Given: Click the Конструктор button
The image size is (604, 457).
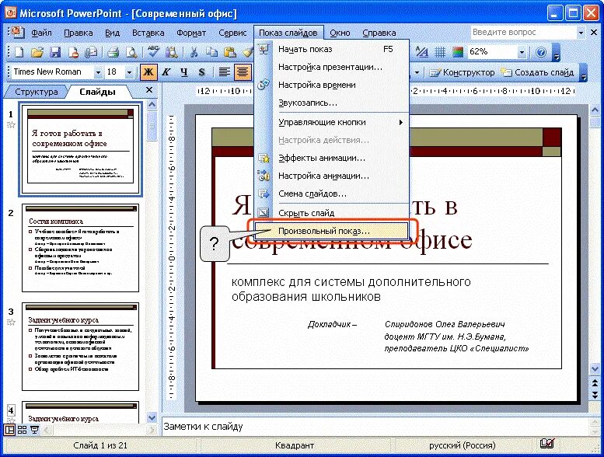Looking at the screenshot, I should tap(462, 72).
